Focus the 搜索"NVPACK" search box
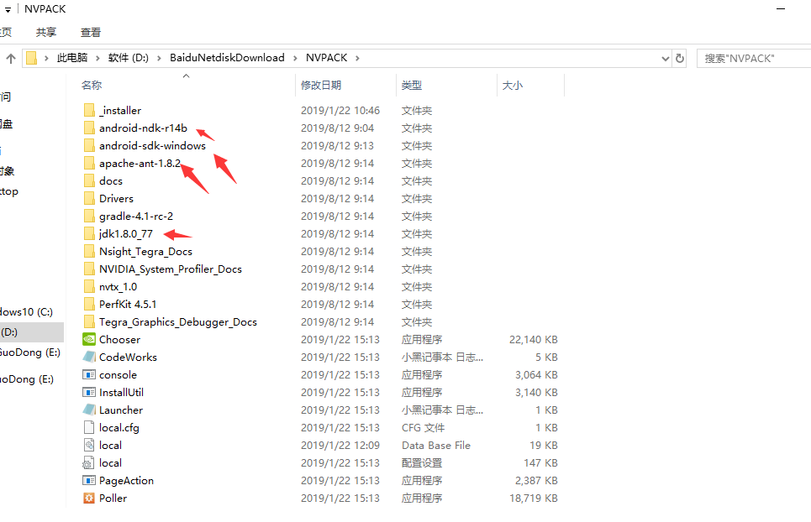The height and width of the screenshot is (522, 811). 754,59
